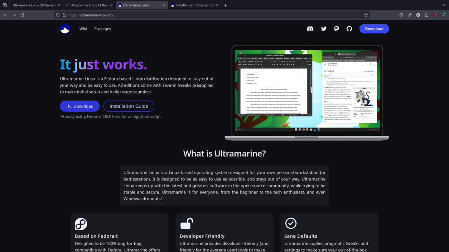Bookmark this page with the star icon
449x252 pixels.
click(366, 15)
